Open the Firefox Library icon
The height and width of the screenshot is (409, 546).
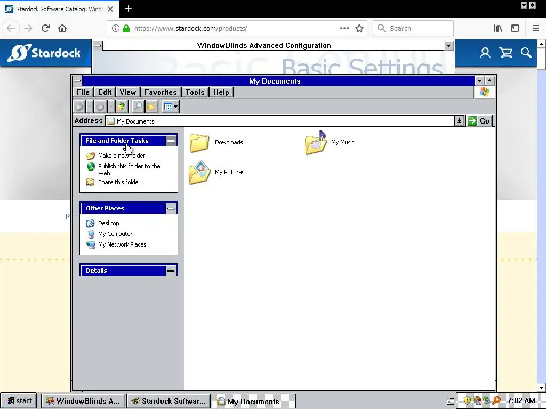tap(499, 29)
